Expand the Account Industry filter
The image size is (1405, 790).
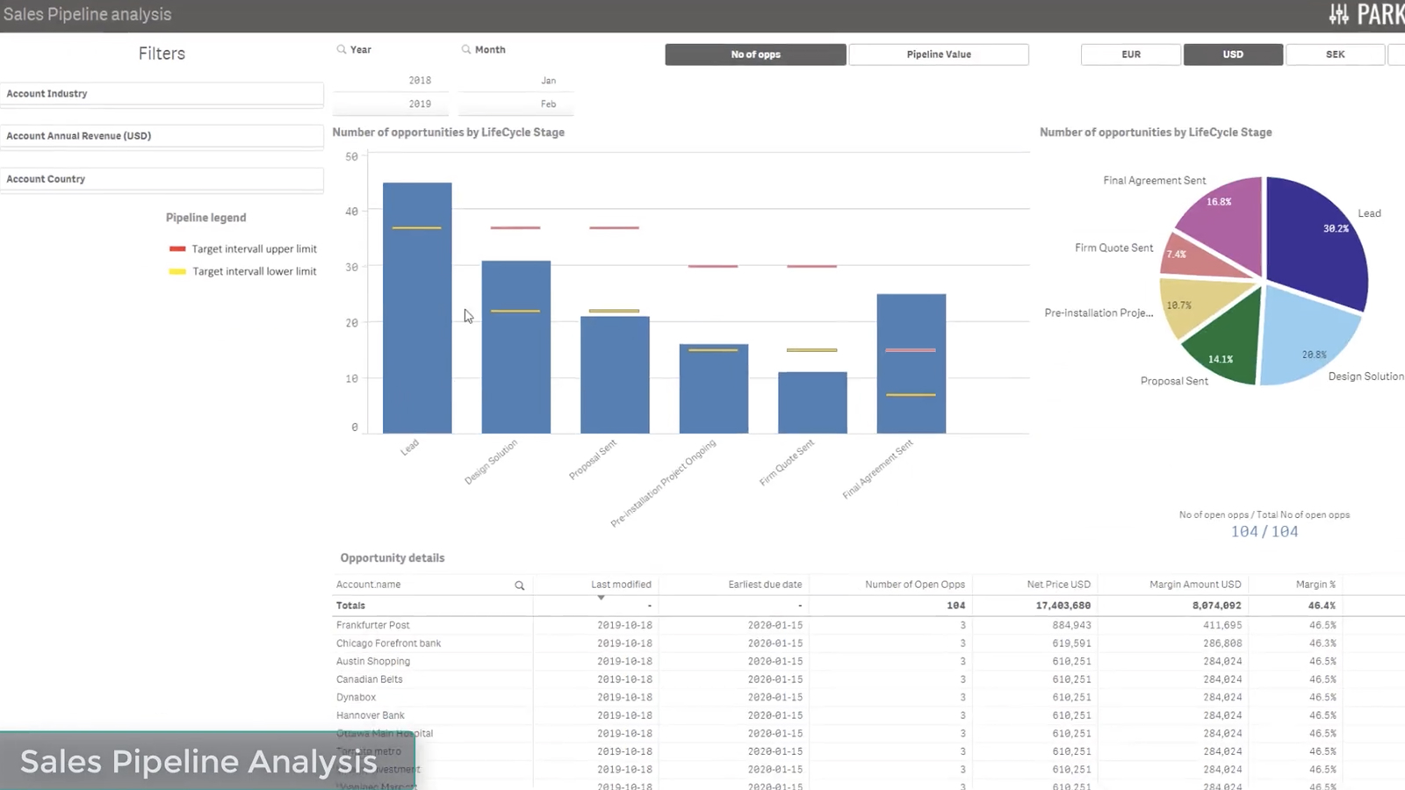[162, 94]
